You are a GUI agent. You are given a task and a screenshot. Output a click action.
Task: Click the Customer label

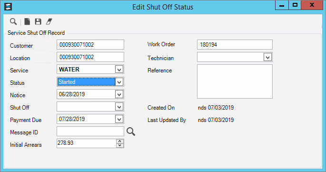click(x=21, y=46)
